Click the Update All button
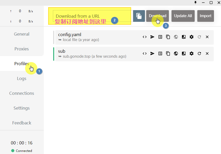221x154 pixels. coord(183,16)
